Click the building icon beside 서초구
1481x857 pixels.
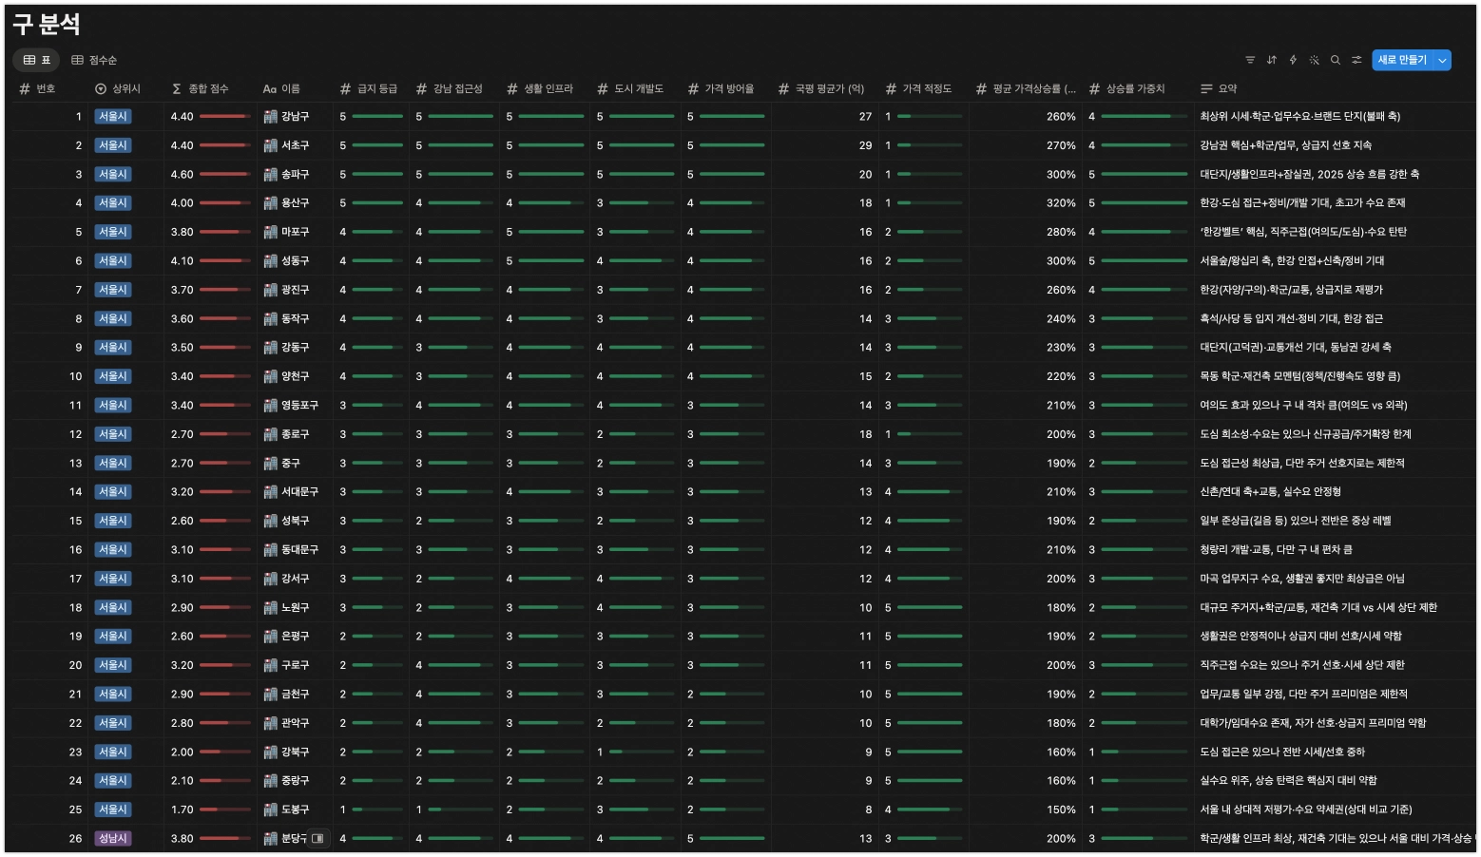click(270, 145)
